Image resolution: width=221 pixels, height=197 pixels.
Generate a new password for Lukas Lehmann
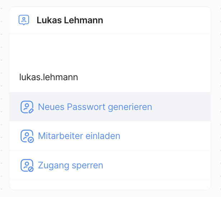95,107
